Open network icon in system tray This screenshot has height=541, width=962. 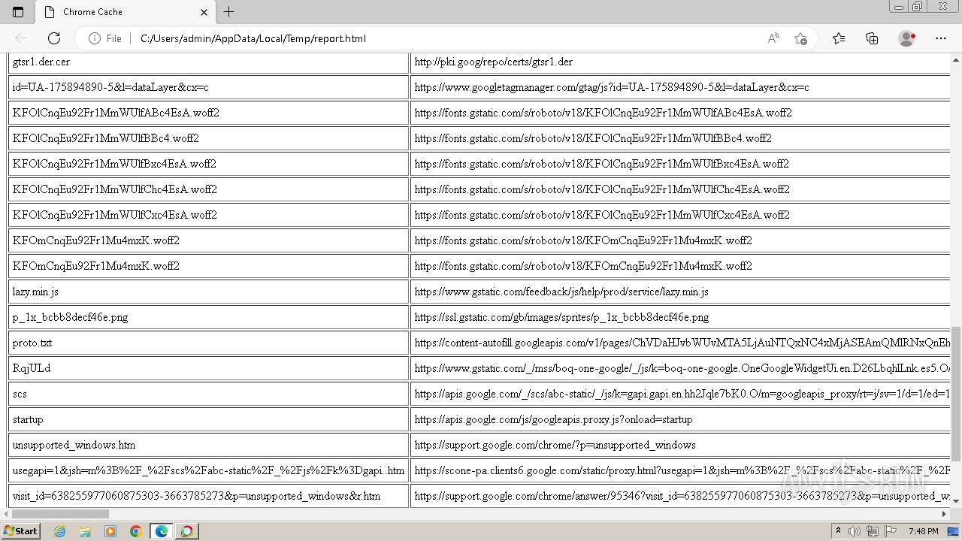tap(873, 531)
